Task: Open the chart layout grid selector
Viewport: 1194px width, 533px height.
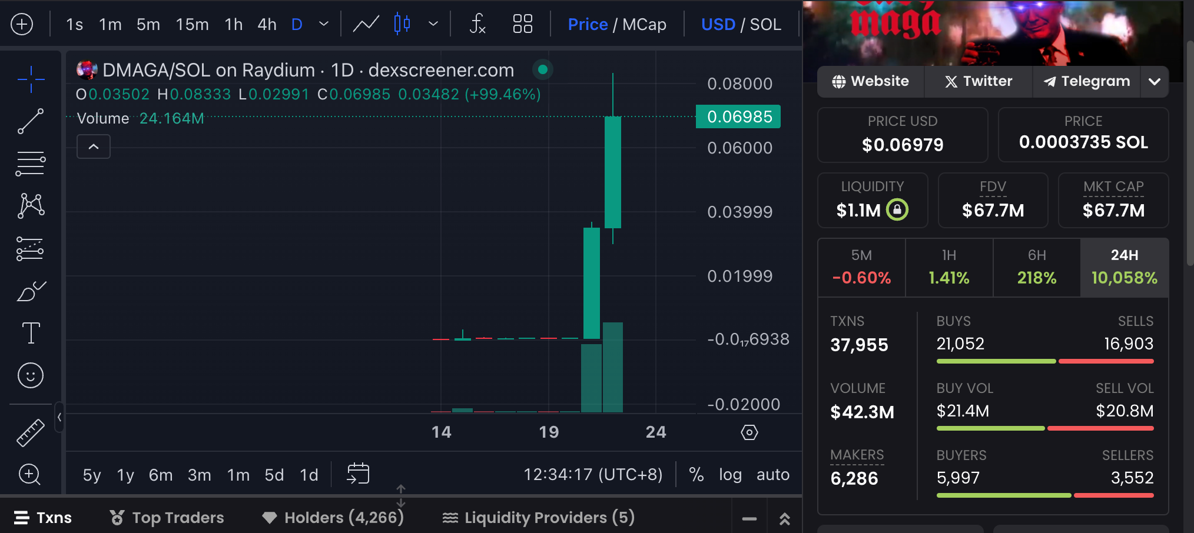Action: [x=522, y=24]
